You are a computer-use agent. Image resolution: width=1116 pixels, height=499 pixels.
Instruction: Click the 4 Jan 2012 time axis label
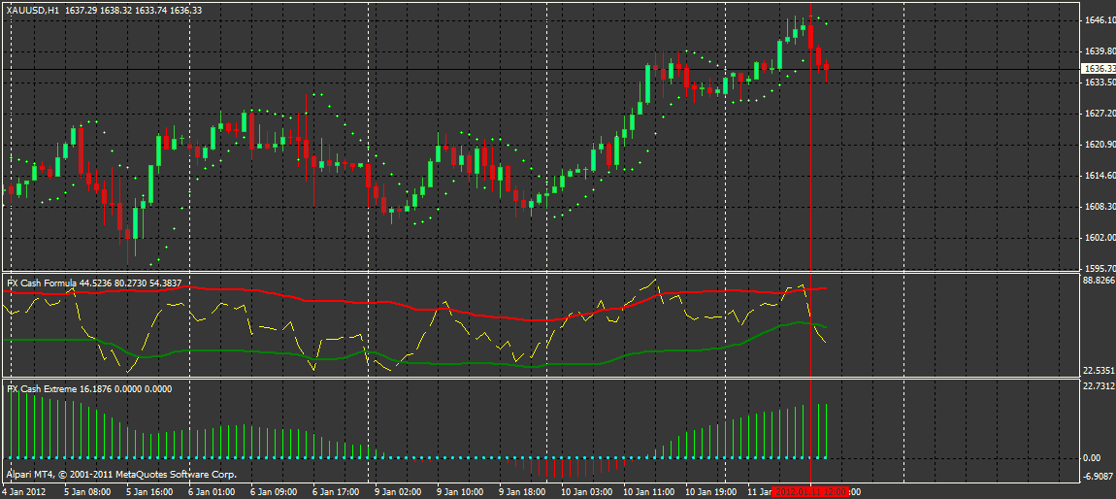pos(22,492)
